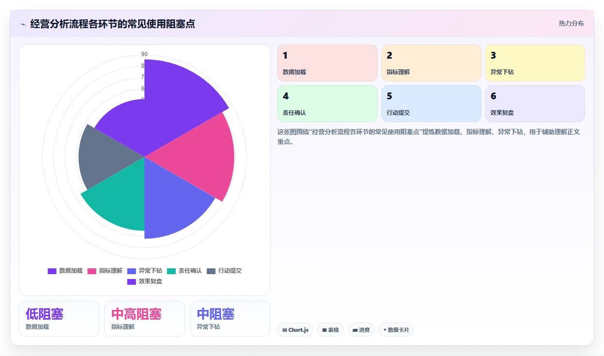
Task: Toggle the 效果复盘 legend item
Action: pos(144,281)
